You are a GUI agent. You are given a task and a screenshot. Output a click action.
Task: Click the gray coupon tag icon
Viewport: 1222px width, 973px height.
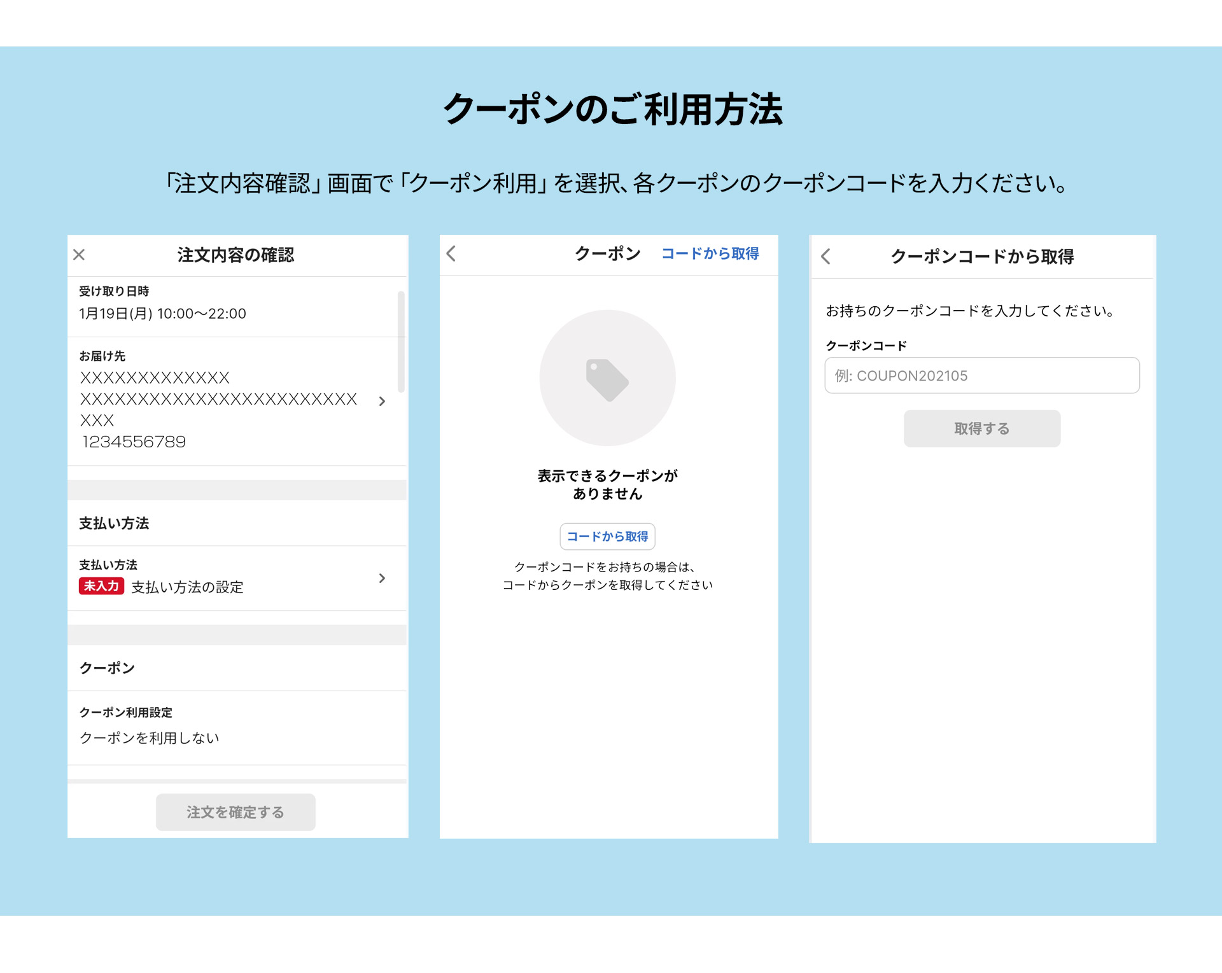607,380
